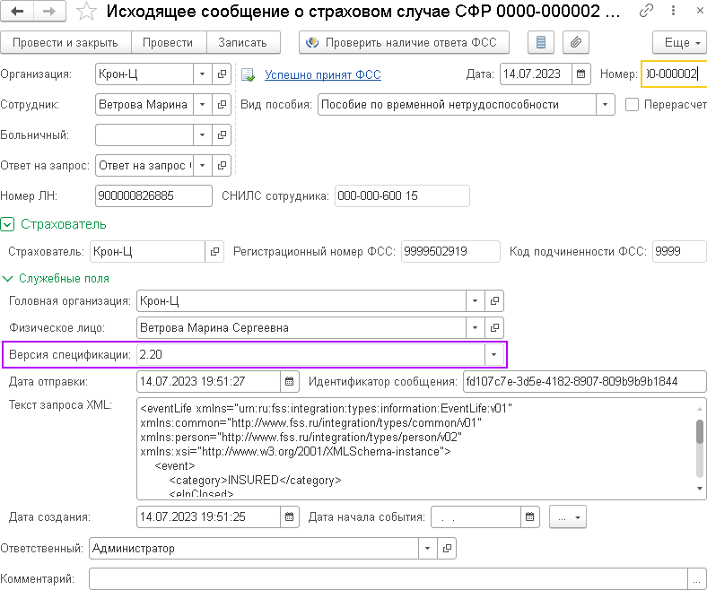Open the report list icon button in toolbar
The height and width of the screenshot is (590, 707).
tap(541, 42)
